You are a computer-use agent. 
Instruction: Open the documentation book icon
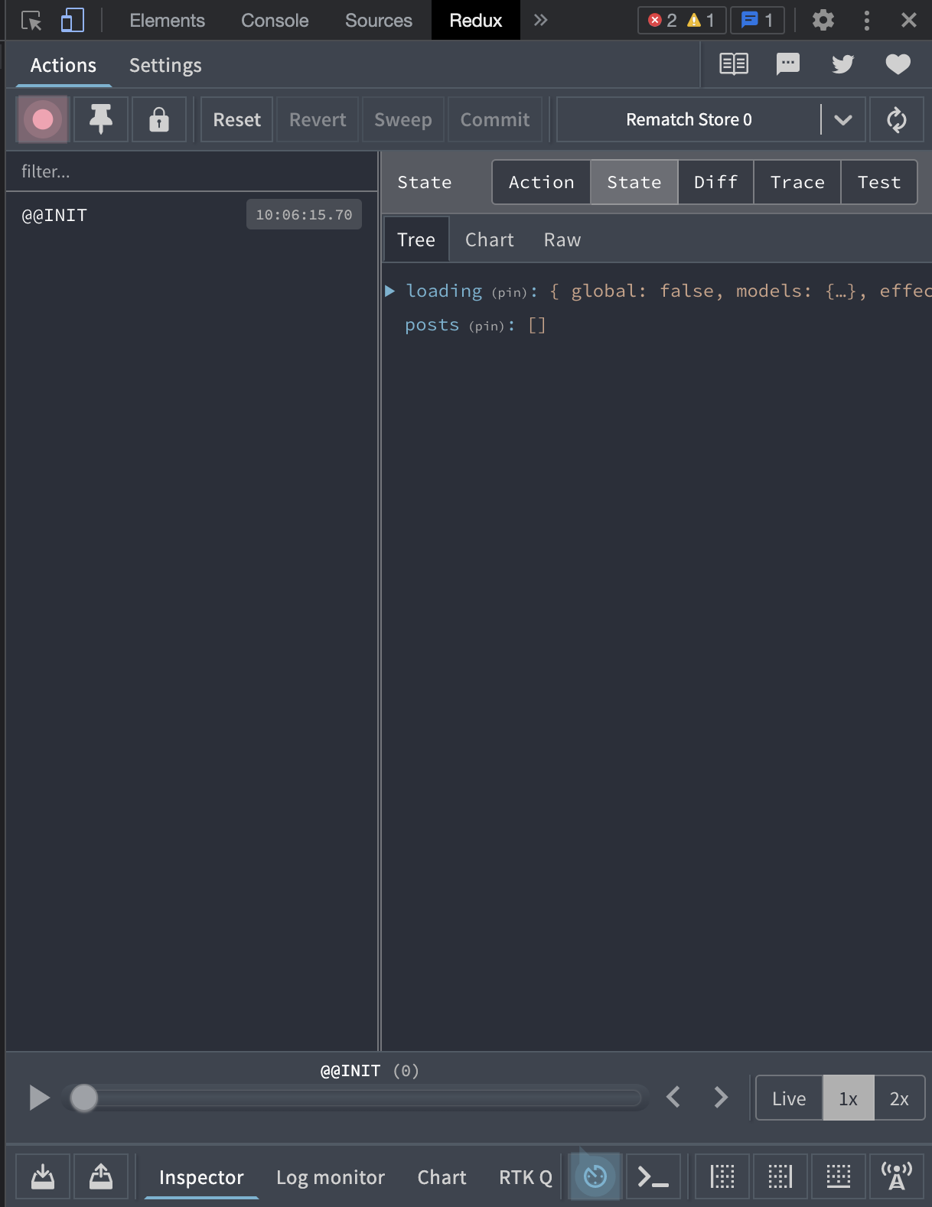tap(734, 64)
